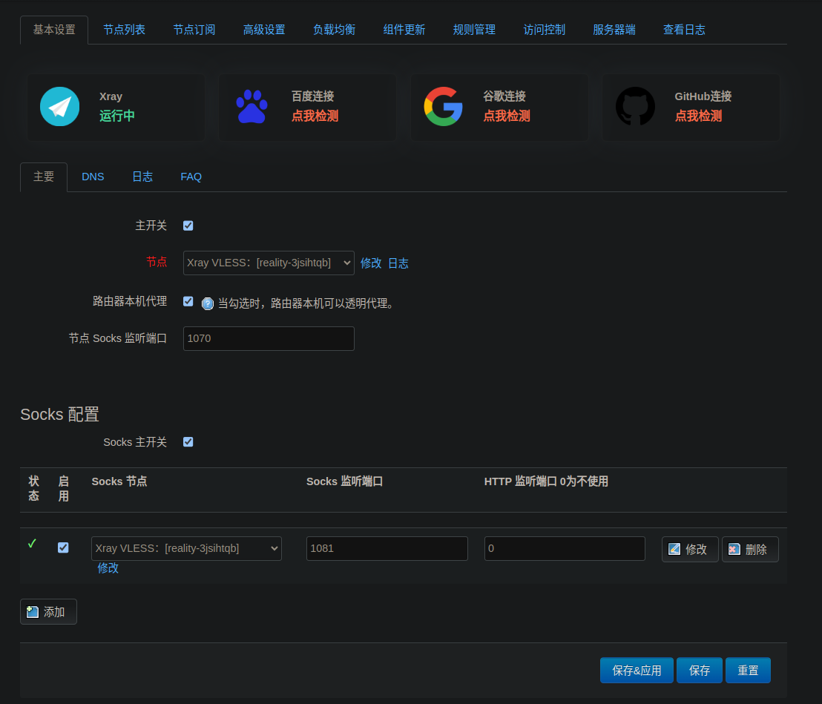Viewport: 822px width, 704px height.
Task: Open the Socks 节点 dropdown
Action: [185, 548]
